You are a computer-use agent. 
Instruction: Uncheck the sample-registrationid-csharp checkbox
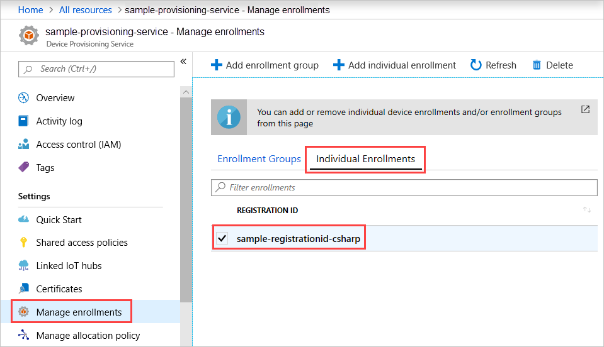click(222, 238)
